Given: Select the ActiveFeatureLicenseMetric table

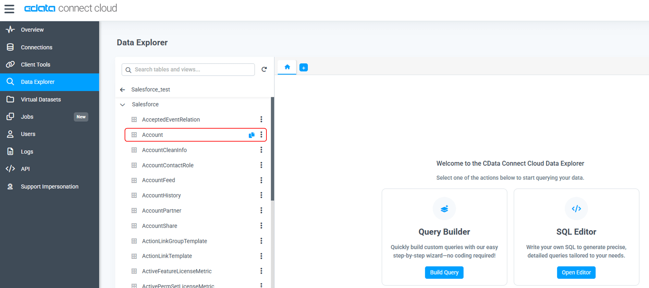Looking at the screenshot, I should click(x=177, y=271).
